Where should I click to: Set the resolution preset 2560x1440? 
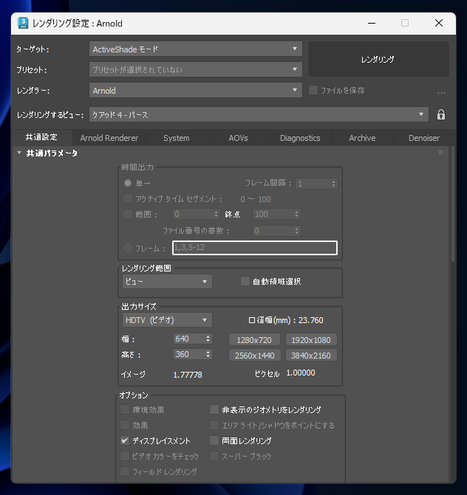(254, 356)
